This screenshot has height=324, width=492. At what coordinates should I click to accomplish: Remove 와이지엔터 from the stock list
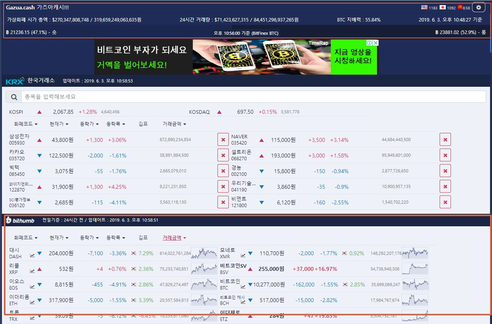click(x=223, y=186)
